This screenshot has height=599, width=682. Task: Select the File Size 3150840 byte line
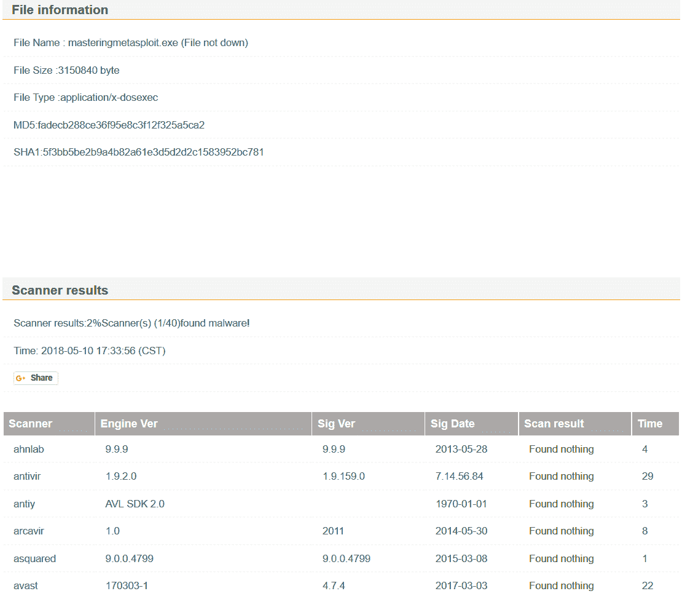tap(66, 70)
